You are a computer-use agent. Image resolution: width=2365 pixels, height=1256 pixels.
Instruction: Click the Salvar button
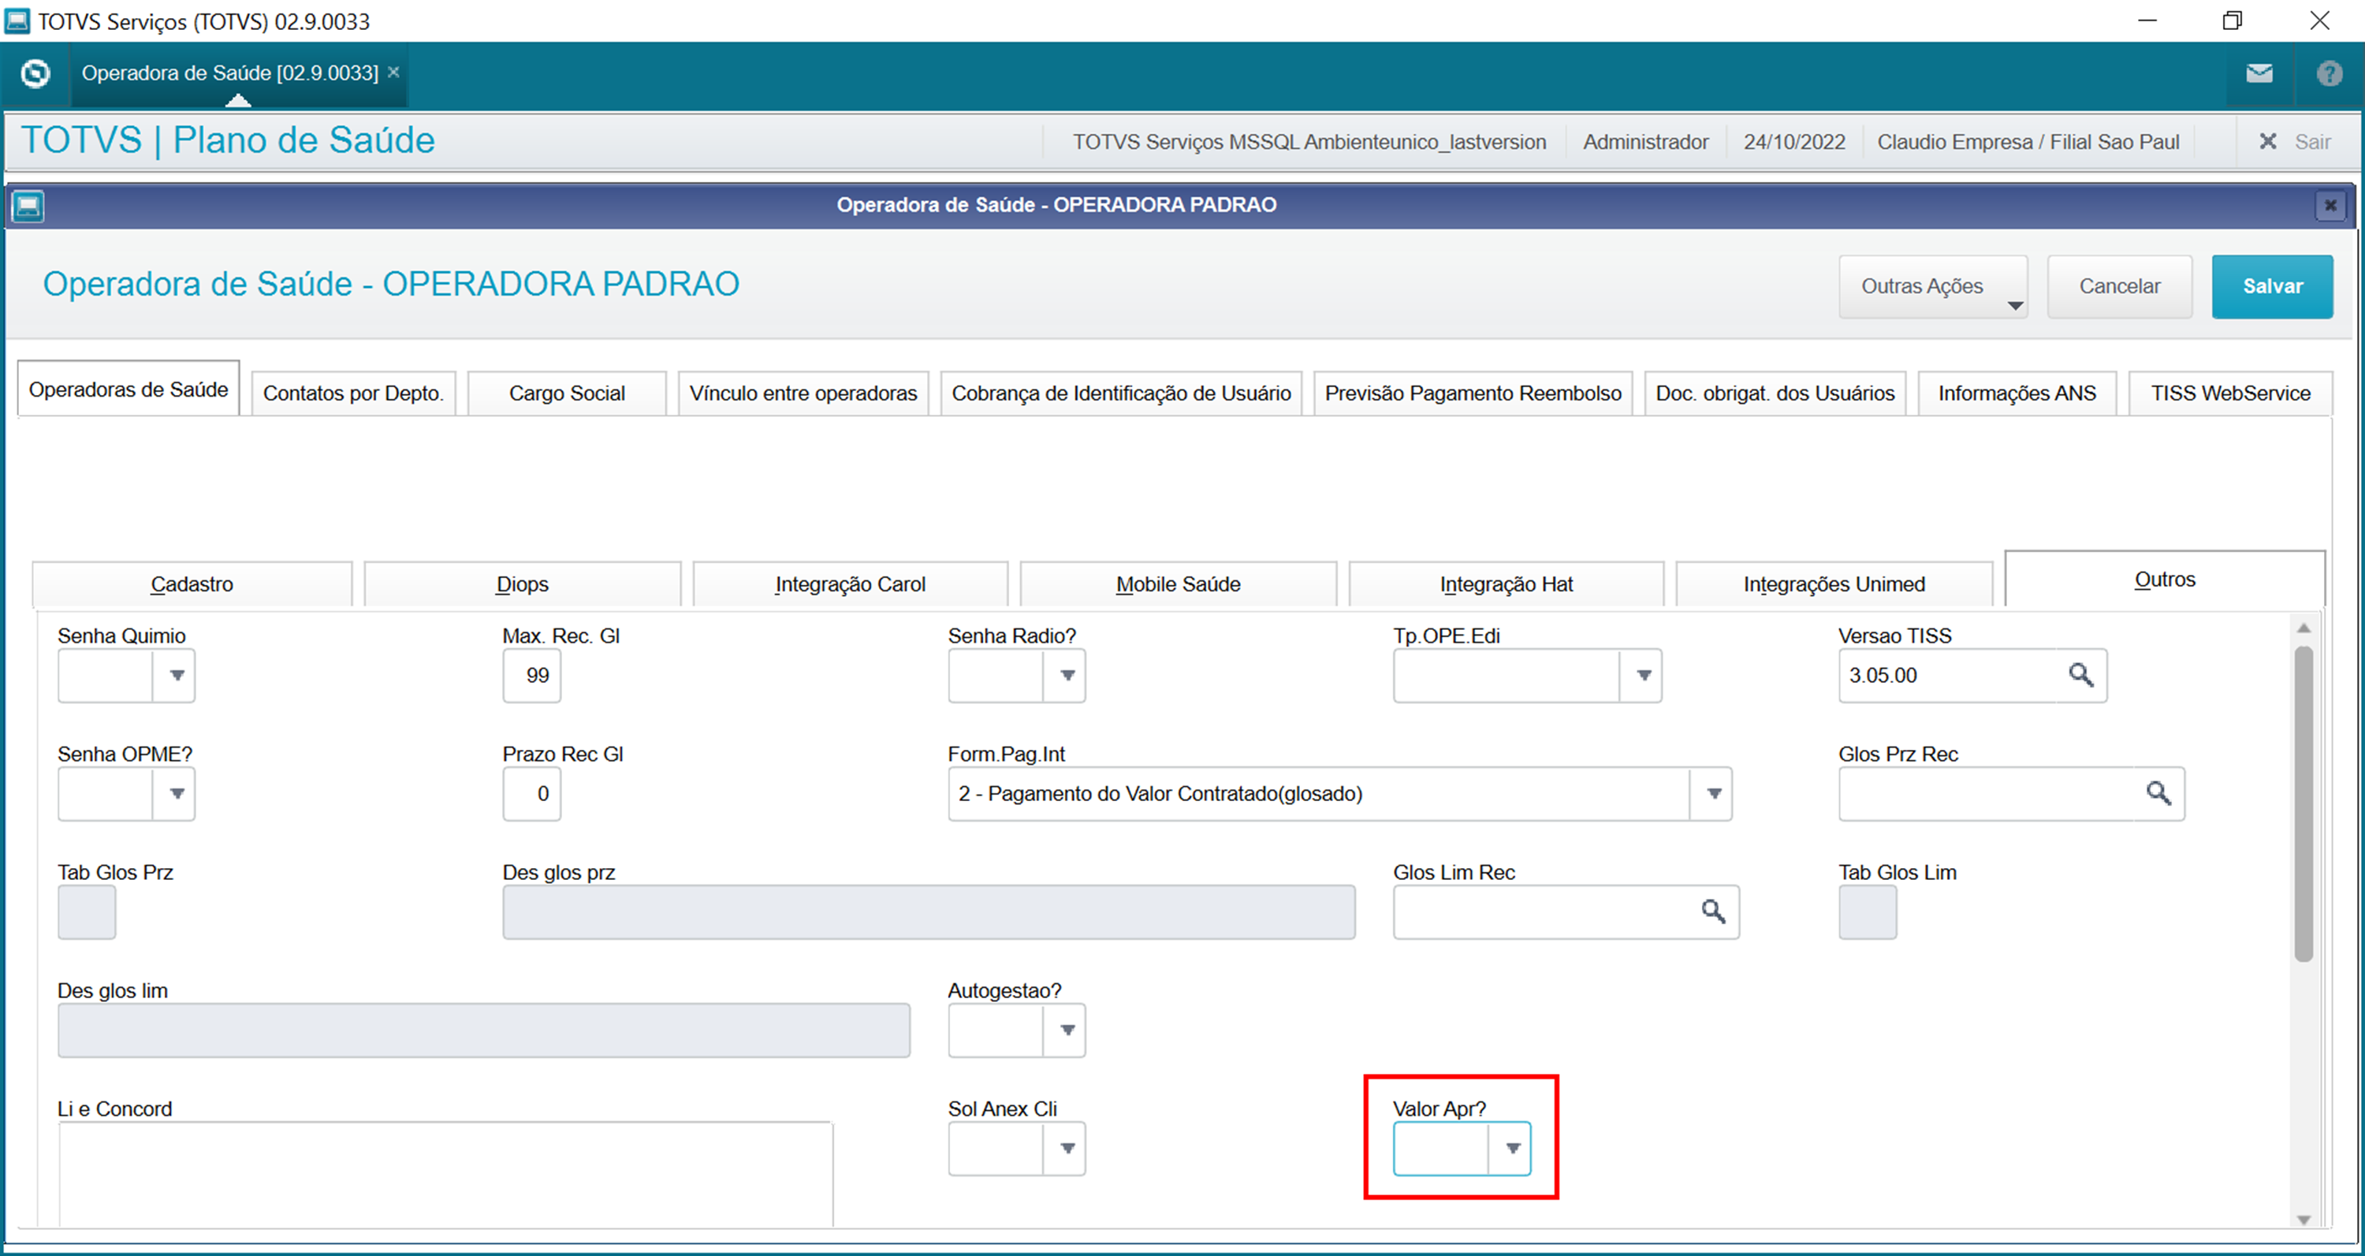(x=2271, y=286)
